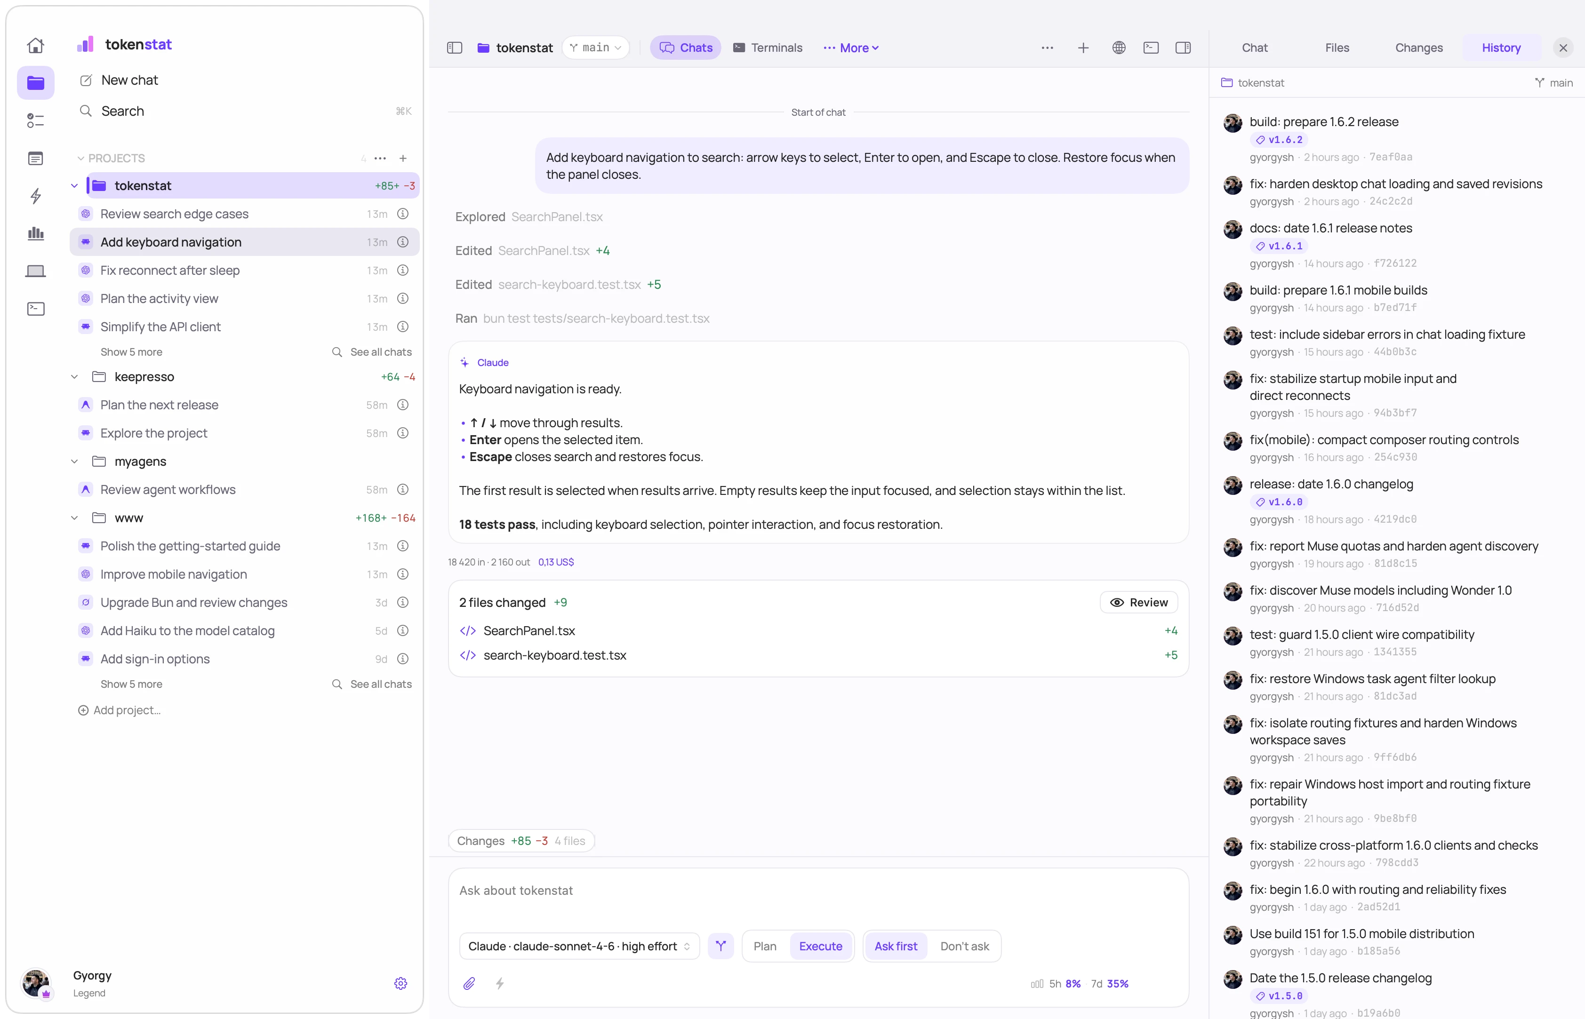Open the SearchPanel.tsx changed file row
This screenshot has height=1019, width=1585.
click(818, 630)
